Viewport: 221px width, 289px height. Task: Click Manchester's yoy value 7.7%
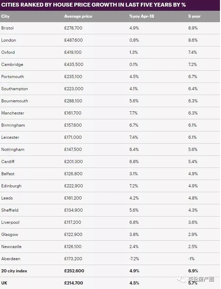[x=133, y=113]
